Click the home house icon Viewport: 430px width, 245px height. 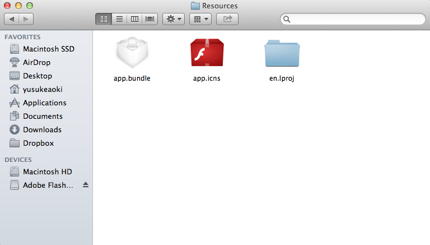tap(15, 89)
